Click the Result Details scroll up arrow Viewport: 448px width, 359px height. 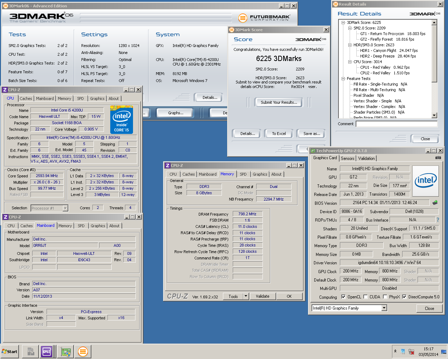pos(434,22)
